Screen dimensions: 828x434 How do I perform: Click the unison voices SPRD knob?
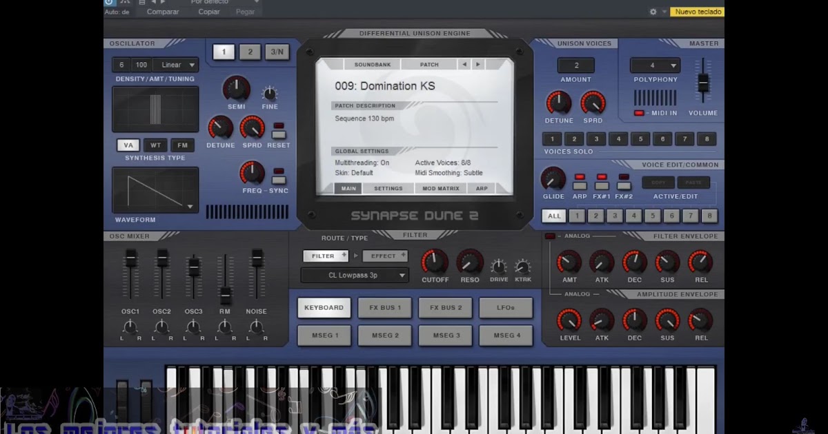pos(593,103)
